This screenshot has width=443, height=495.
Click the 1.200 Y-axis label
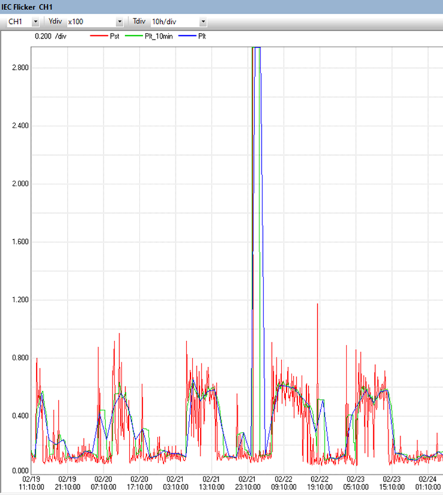pos(20,300)
